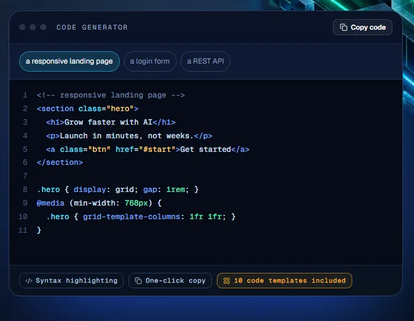Click the third gray window dot

click(43, 27)
